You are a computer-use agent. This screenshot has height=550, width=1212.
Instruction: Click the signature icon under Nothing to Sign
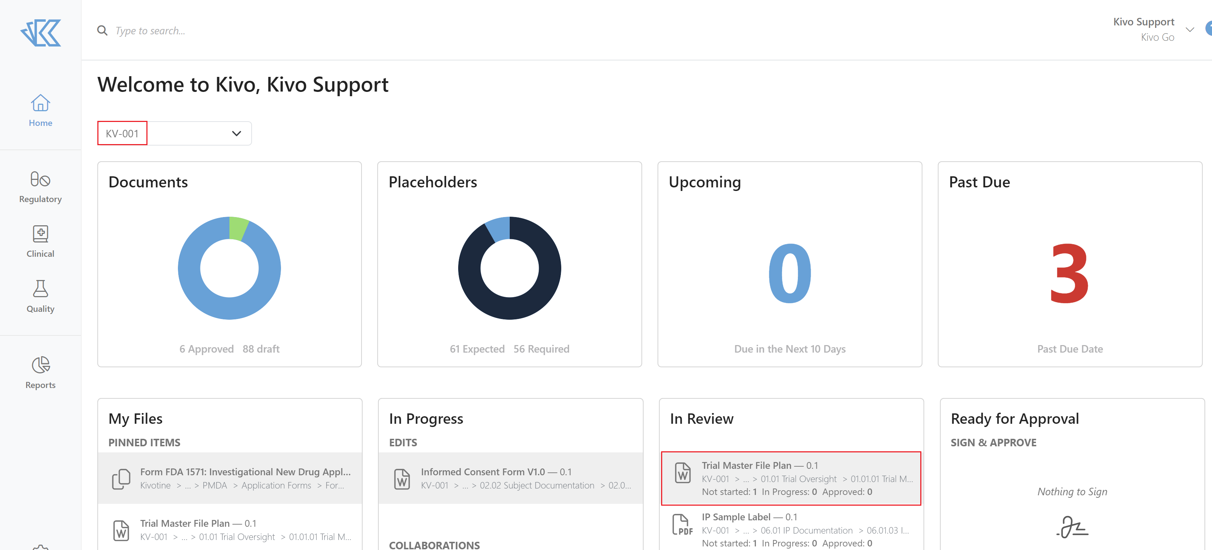(1072, 527)
